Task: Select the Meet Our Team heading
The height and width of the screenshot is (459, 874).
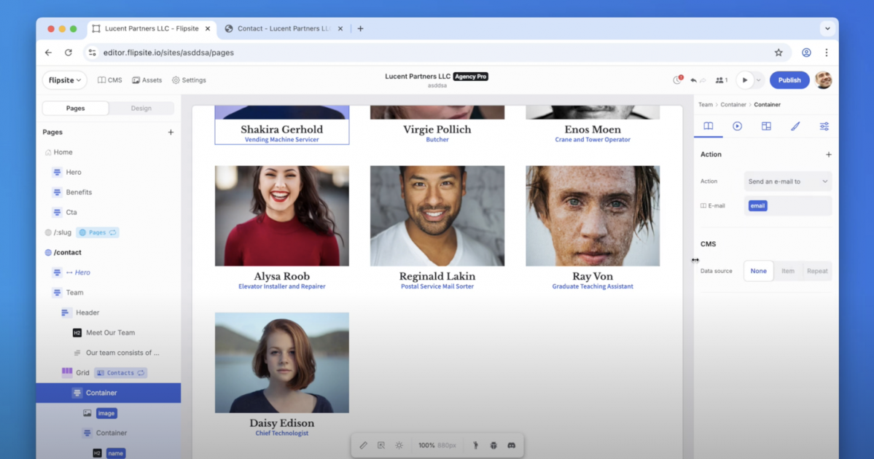Action: tap(109, 332)
